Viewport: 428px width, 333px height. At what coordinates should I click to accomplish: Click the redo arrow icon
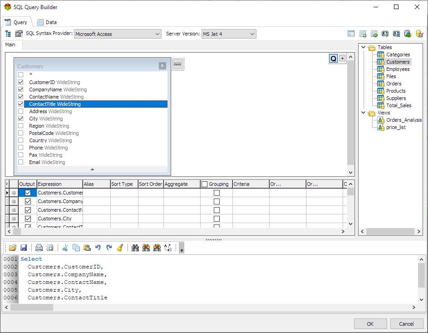[x=109, y=248]
